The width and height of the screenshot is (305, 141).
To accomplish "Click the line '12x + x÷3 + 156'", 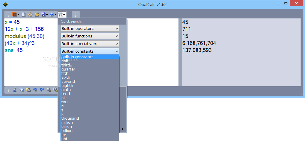I will [x=24, y=29].
